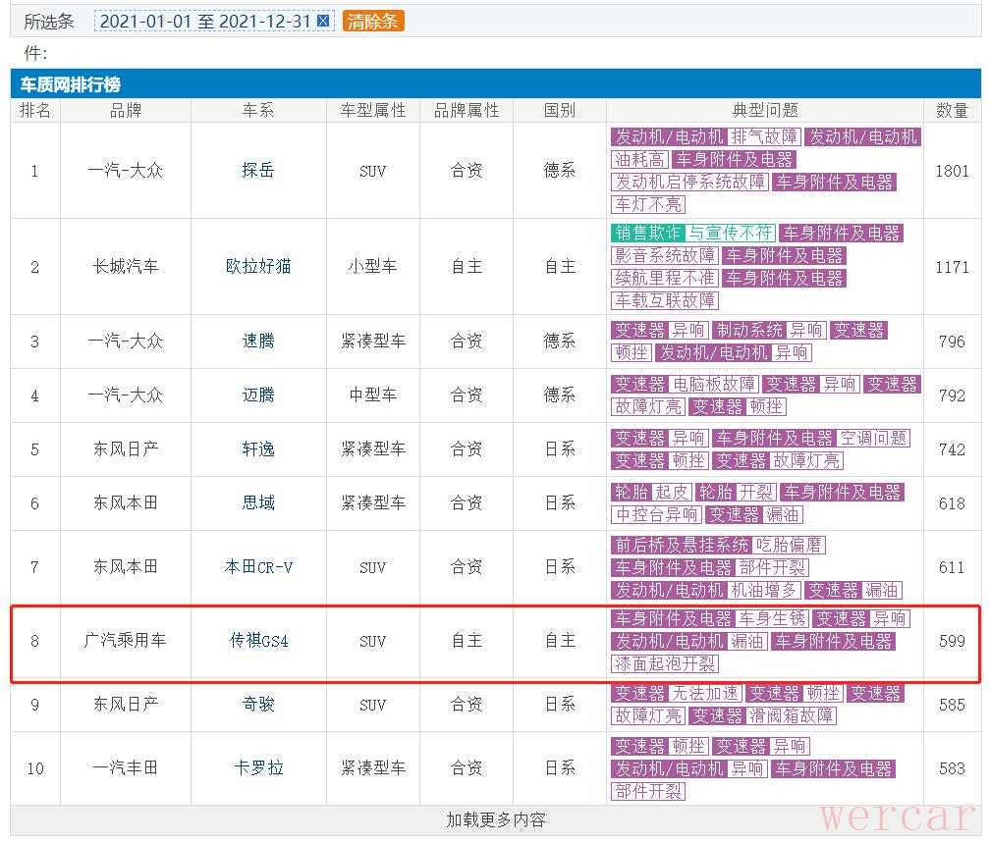The image size is (989, 843).
Task: Click the 清除条 clear button
Action: coord(373,21)
